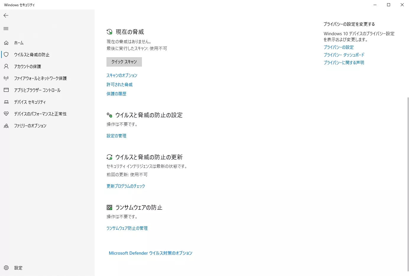Click the shield icon for virus protection
Image resolution: width=409 pixels, height=276 pixels.
point(6,54)
